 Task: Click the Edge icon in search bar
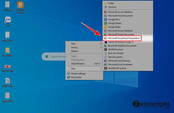point(47,57)
